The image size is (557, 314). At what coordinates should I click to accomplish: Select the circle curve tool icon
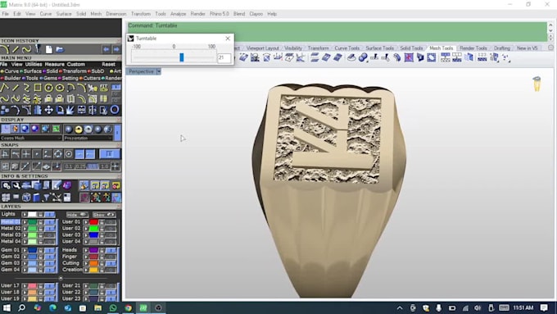[x=48, y=88]
